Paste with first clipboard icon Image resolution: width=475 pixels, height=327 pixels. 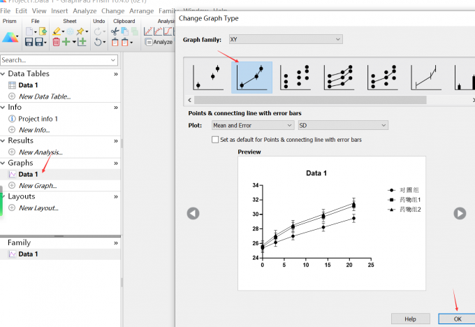115,42
